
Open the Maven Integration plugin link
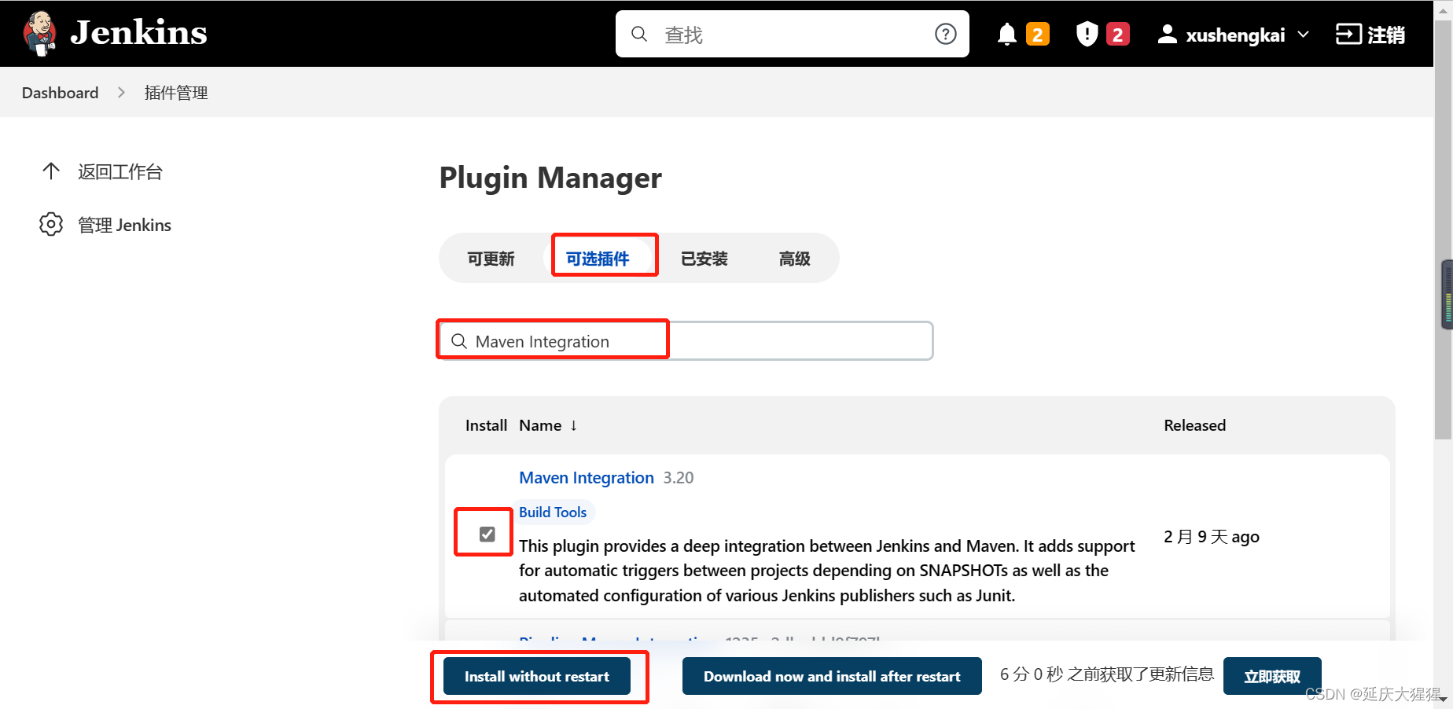click(587, 478)
